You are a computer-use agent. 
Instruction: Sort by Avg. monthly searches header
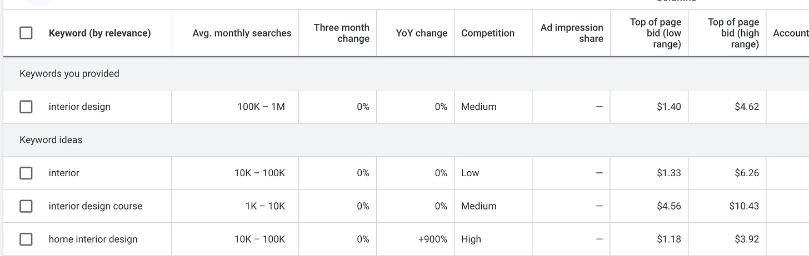click(x=242, y=33)
